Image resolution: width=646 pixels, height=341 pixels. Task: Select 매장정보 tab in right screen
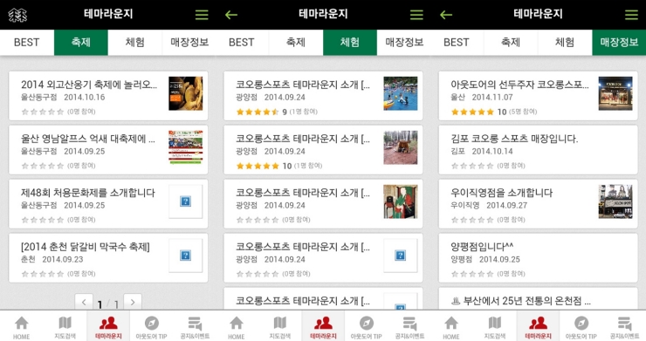tap(619, 42)
